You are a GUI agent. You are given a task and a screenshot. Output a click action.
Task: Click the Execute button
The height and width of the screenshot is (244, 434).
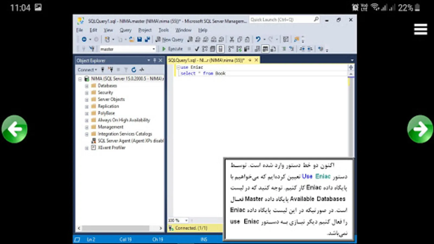pyautogui.click(x=172, y=49)
